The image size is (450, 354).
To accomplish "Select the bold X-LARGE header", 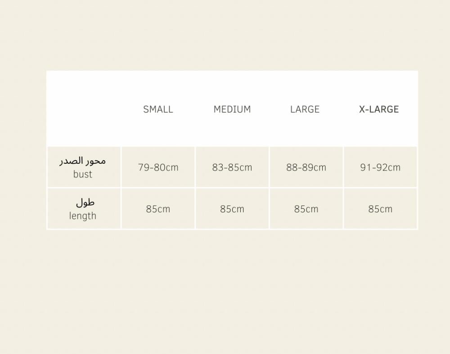I will coord(379,109).
